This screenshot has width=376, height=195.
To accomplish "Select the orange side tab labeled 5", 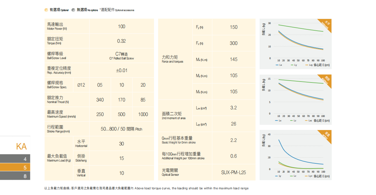I will pos(15,168).
